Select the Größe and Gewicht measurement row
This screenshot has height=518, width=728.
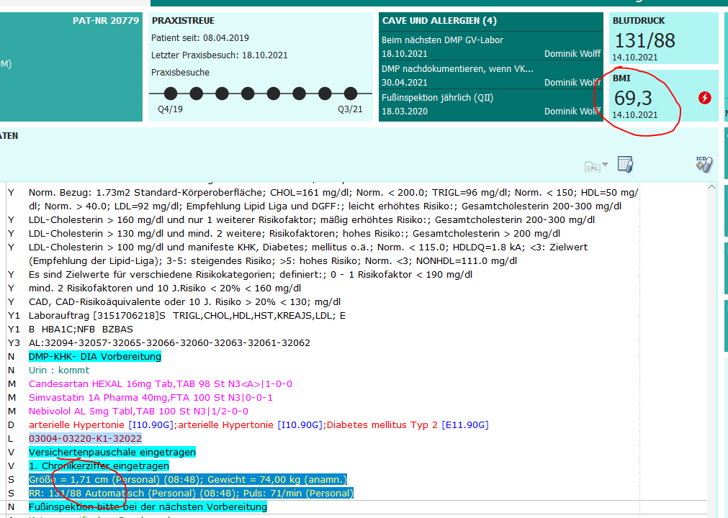187,480
